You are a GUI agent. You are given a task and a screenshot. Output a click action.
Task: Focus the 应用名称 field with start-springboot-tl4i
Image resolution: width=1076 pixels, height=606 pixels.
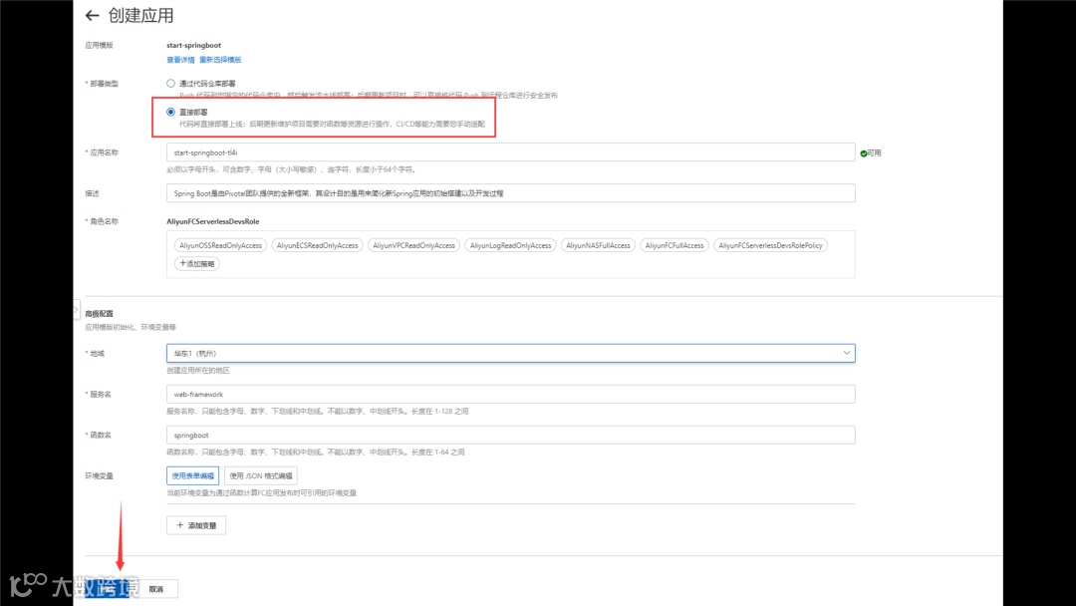click(510, 152)
